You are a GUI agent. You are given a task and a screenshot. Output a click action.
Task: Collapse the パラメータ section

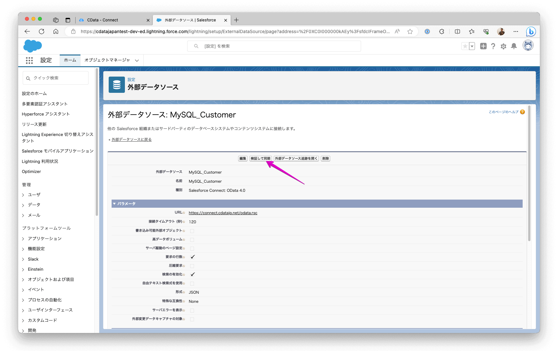click(x=114, y=204)
